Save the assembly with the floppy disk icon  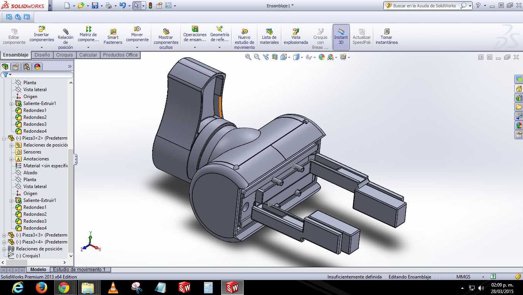pyautogui.click(x=95, y=5)
